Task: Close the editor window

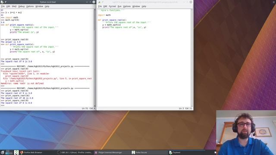Action: tap(191, 2)
